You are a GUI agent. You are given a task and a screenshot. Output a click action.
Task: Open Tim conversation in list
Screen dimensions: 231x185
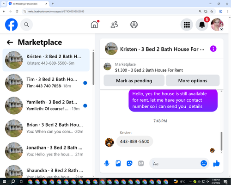[x=46, y=83]
